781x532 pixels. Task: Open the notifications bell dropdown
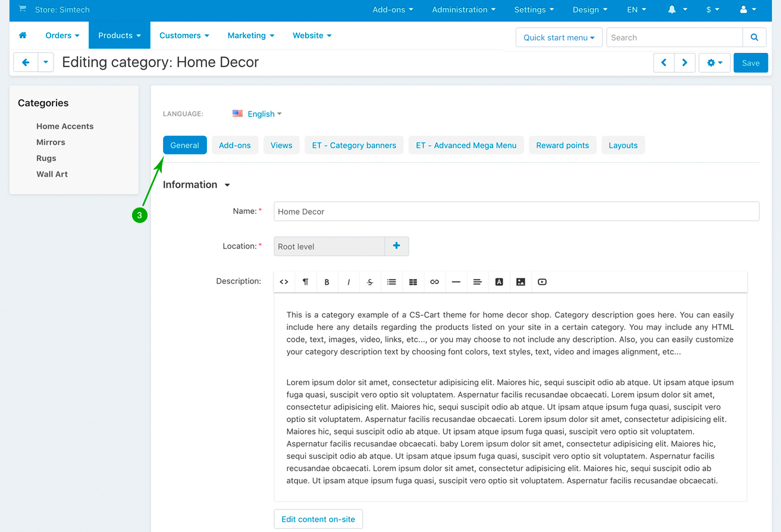point(677,10)
